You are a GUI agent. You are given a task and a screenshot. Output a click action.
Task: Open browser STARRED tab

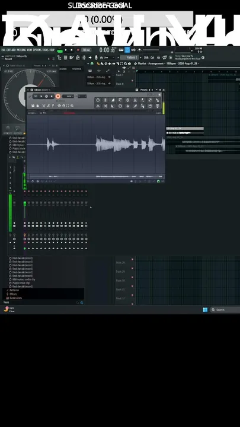[76, 69]
